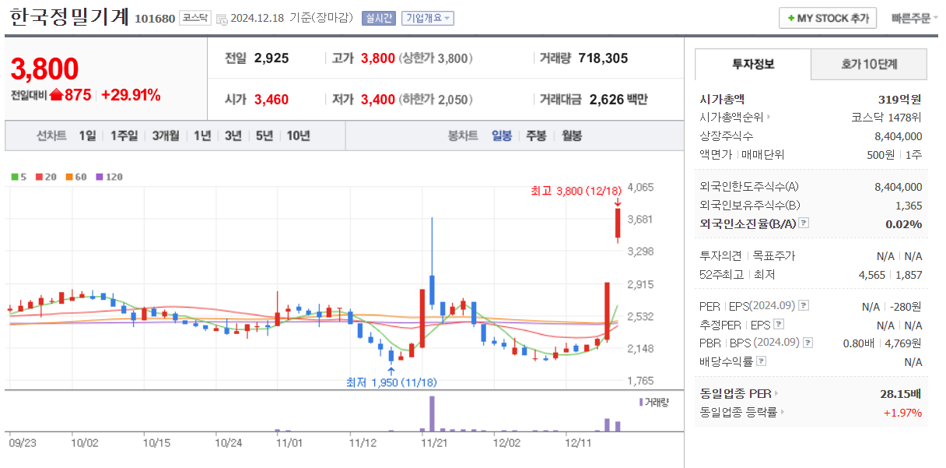946x468 pixels.
Task: Click the help icon next to 추정PER EPS
Action: click(x=779, y=325)
